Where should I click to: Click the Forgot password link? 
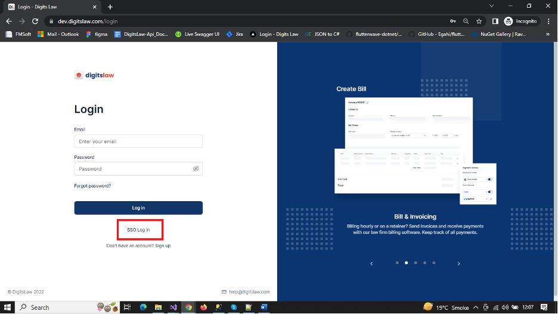click(92, 186)
